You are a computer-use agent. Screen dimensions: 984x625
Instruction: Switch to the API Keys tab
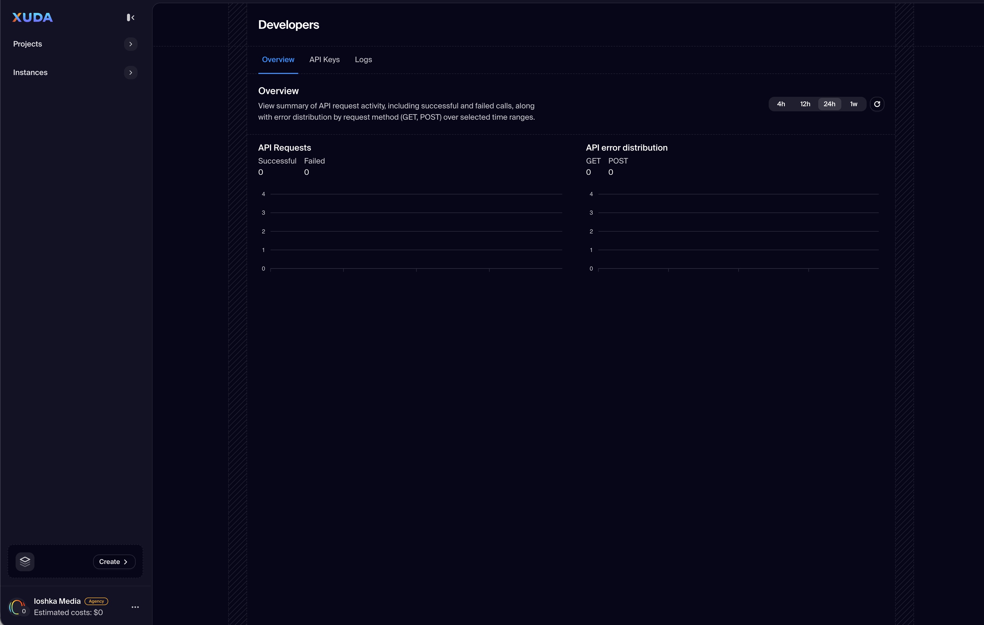(x=324, y=60)
